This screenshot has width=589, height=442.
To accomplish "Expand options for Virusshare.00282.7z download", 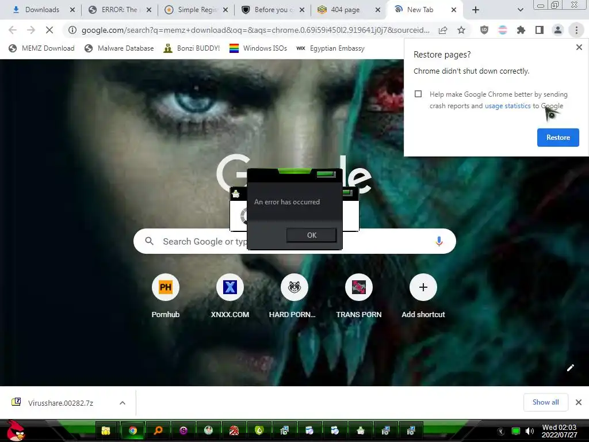I will click(x=123, y=403).
